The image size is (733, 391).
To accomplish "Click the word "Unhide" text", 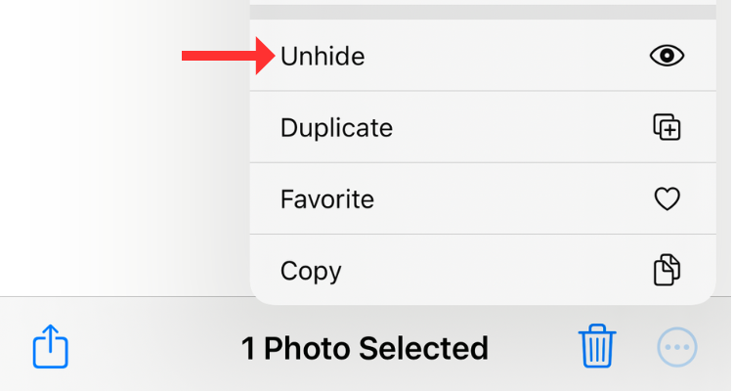I will tap(323, 57).
